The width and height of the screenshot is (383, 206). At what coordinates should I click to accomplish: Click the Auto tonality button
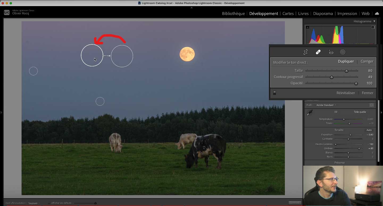click(369, 130)
